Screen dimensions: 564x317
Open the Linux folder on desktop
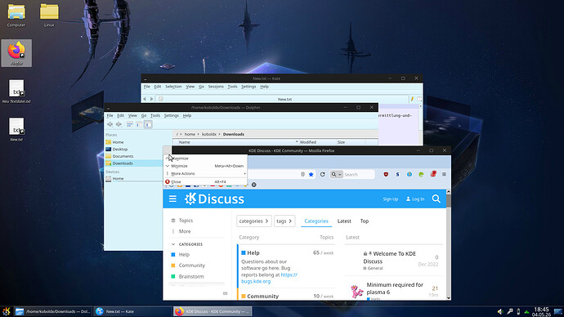tap(49, 15)
